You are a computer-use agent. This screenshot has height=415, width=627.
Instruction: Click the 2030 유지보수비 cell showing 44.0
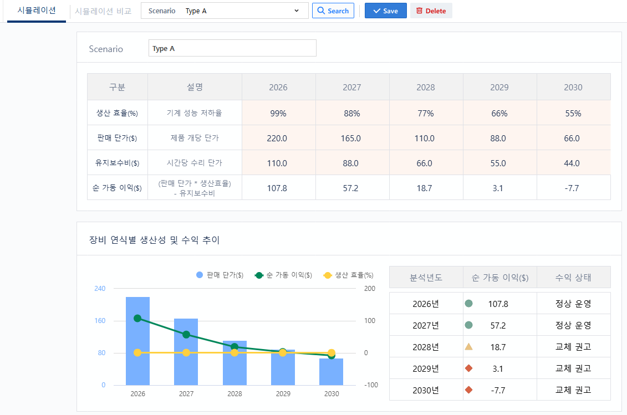pyautogui.click(x=573, y=163)
